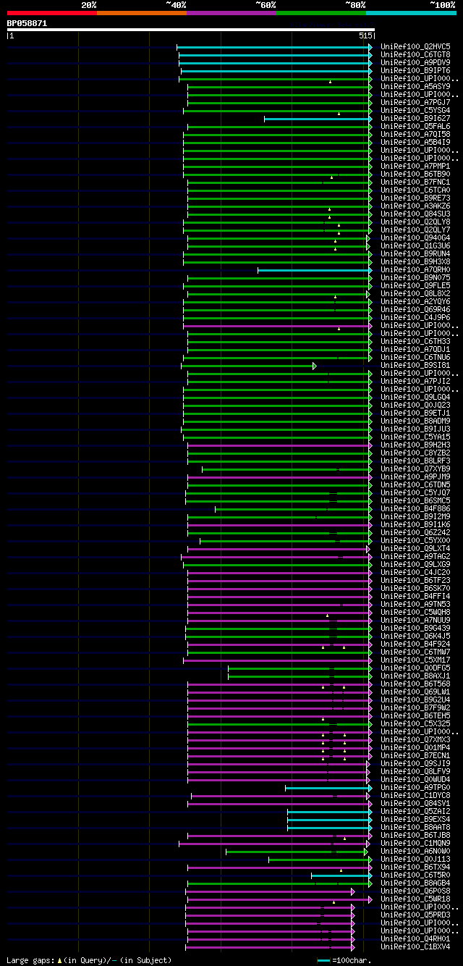Open hit UniRef100_Q5FAL6
Viewport: 463px width, 966px height.
pyautogui.click(x=415, y=126)
